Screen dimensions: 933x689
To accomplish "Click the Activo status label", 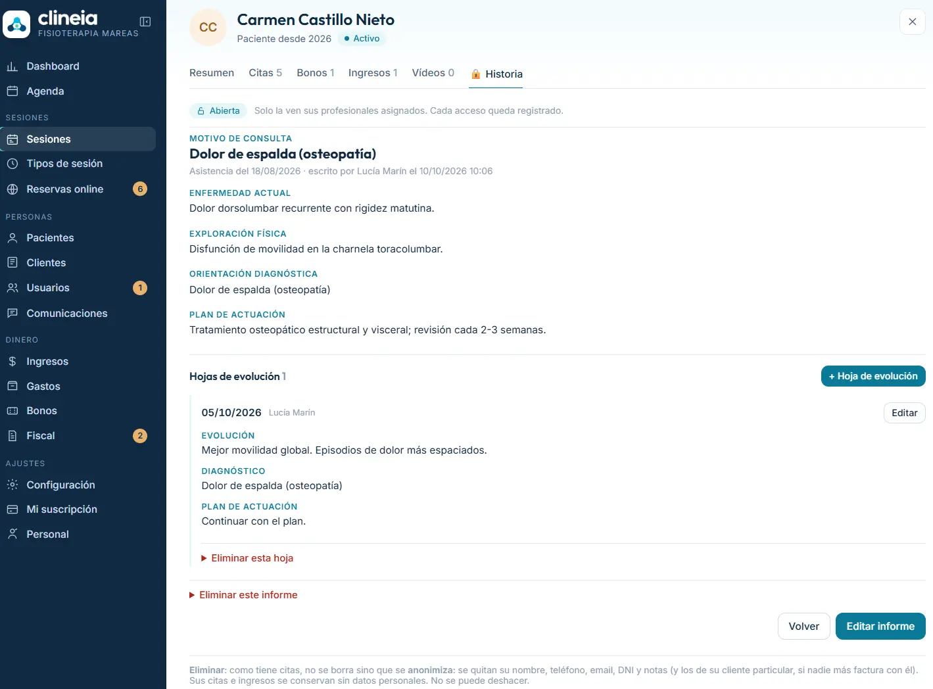I will coord(362,39).
